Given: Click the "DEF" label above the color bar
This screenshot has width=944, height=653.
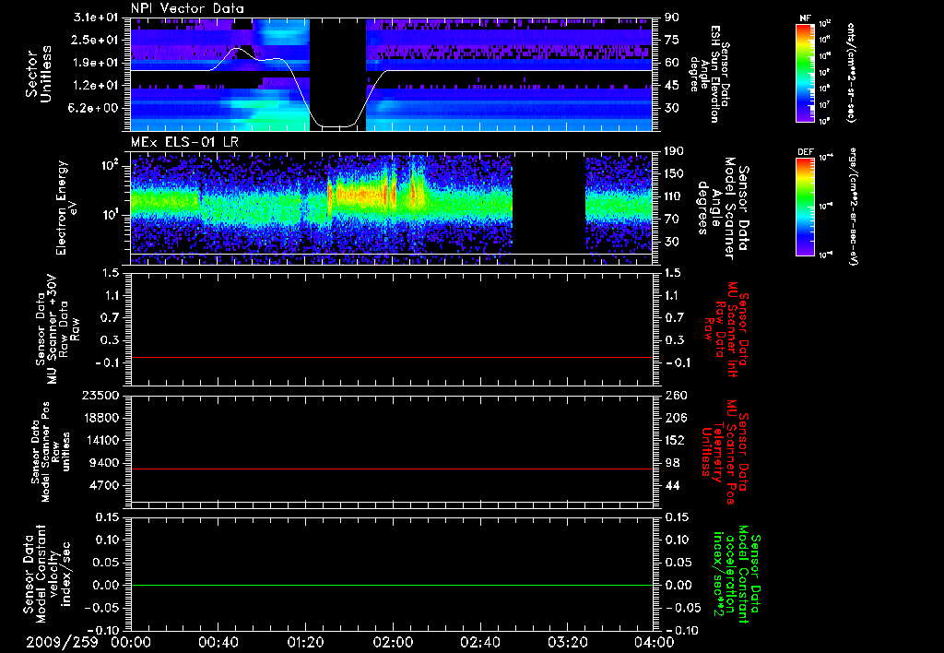Looking at the screenshot, I should (x=805, y=152).
